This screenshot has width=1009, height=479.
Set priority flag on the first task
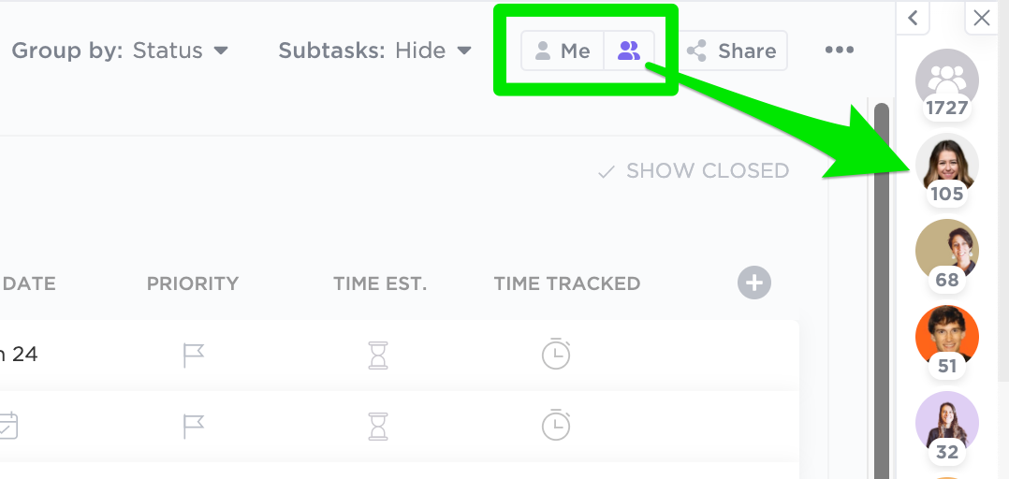(193, 355)
